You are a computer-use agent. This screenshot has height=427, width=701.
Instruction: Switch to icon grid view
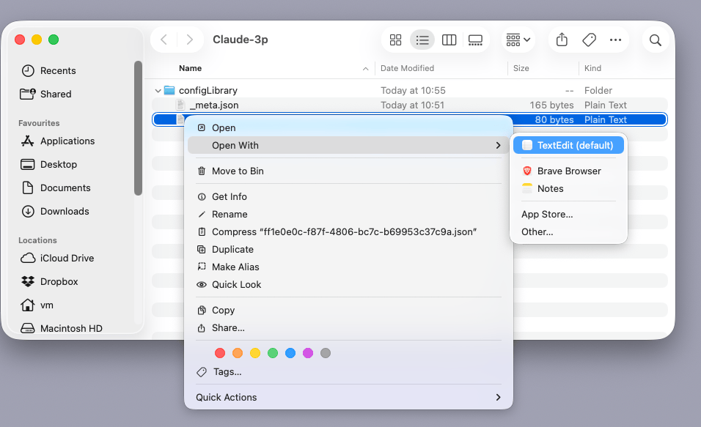pyautogui.click(x=396, y=40)
